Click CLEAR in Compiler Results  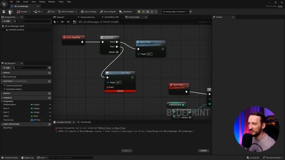[x=204, y=151]
